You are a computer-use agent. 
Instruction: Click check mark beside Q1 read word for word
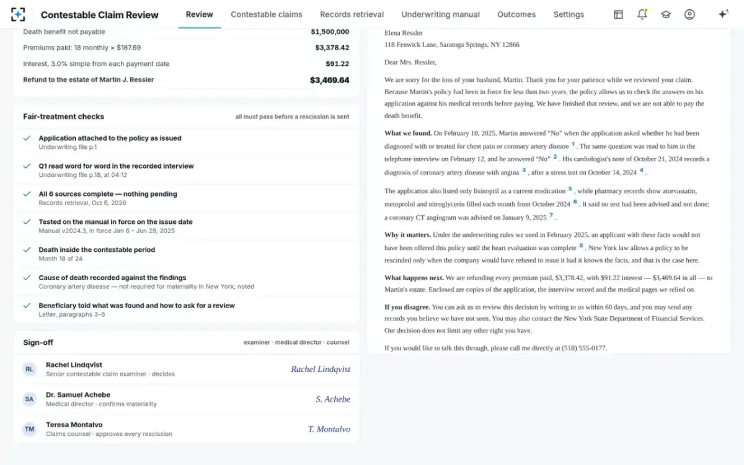pyautogui.click(x=27, y=166)
